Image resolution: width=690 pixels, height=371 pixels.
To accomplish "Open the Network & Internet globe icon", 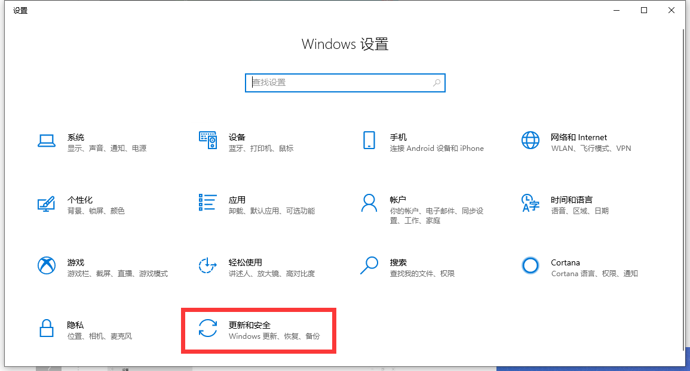I will pyautogui.click(x=530, y=141).
